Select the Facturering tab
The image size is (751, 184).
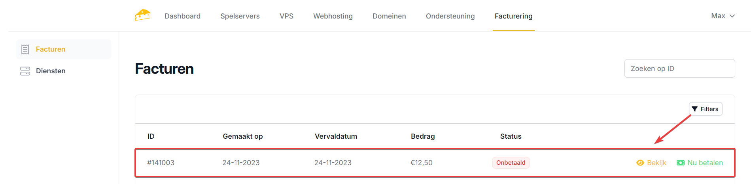click(x=513, y=16)
